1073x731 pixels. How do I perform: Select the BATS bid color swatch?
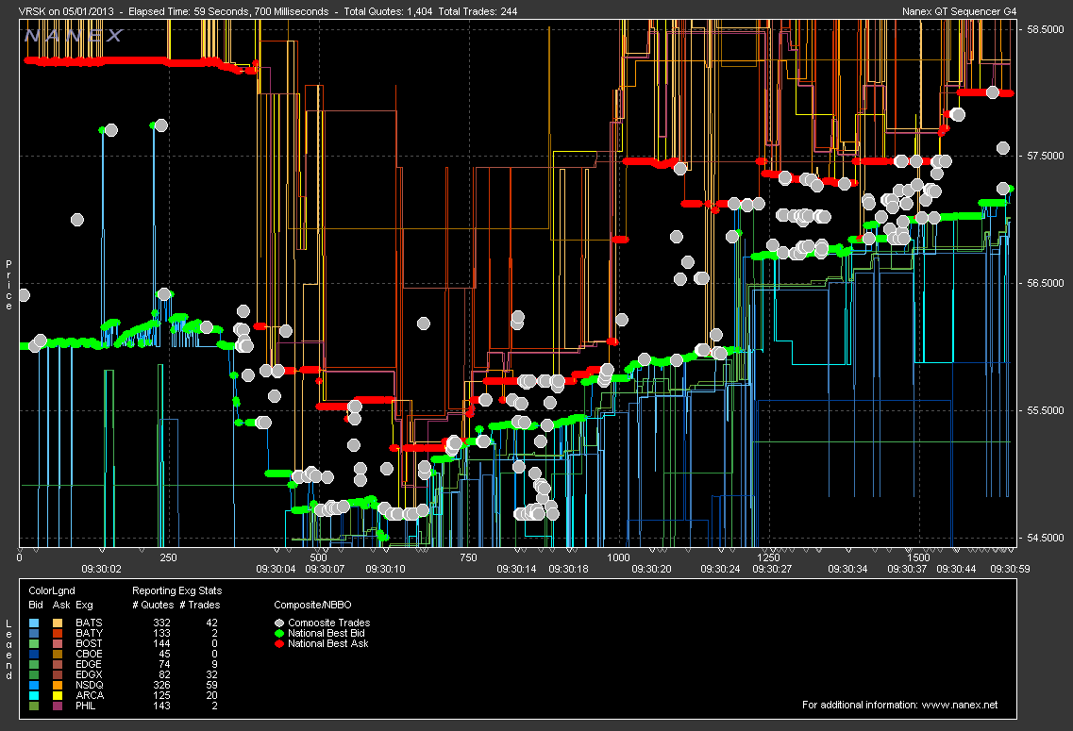pyautogui.click(x=34, y=623)
